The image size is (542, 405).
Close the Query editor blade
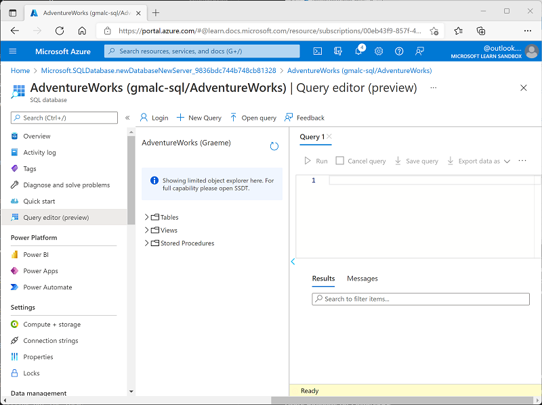(523, 88)
